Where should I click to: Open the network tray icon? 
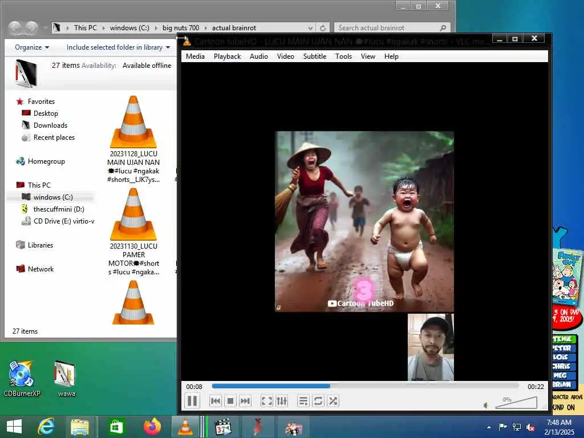[517, 427]
